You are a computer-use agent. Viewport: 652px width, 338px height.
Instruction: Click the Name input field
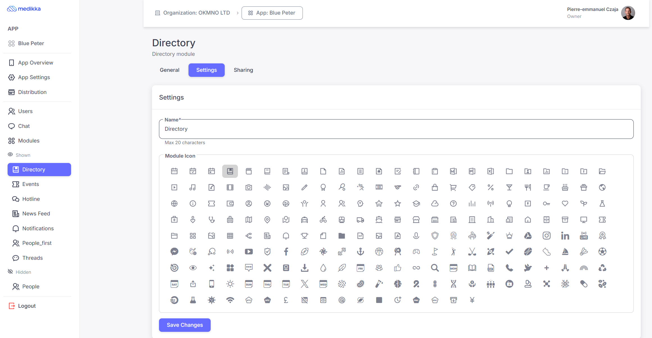pyautogui.click(x=396, y=129)
